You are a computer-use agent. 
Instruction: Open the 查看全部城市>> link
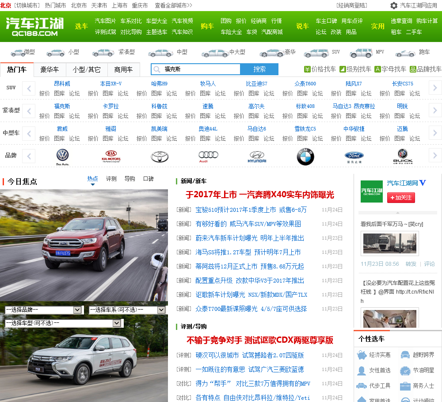(173, 5)
